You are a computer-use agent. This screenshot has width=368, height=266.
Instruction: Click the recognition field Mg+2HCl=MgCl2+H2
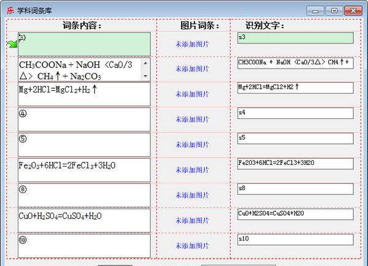point(296,88)
